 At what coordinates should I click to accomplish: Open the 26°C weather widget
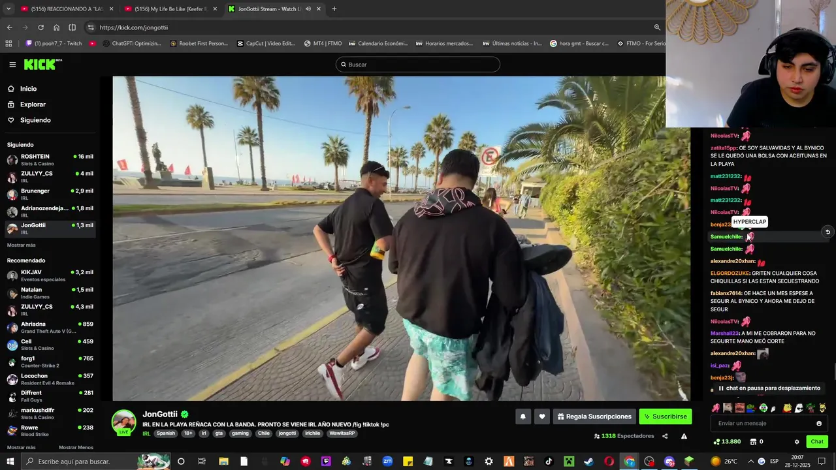pyautogui.click(x=724, y=462)
